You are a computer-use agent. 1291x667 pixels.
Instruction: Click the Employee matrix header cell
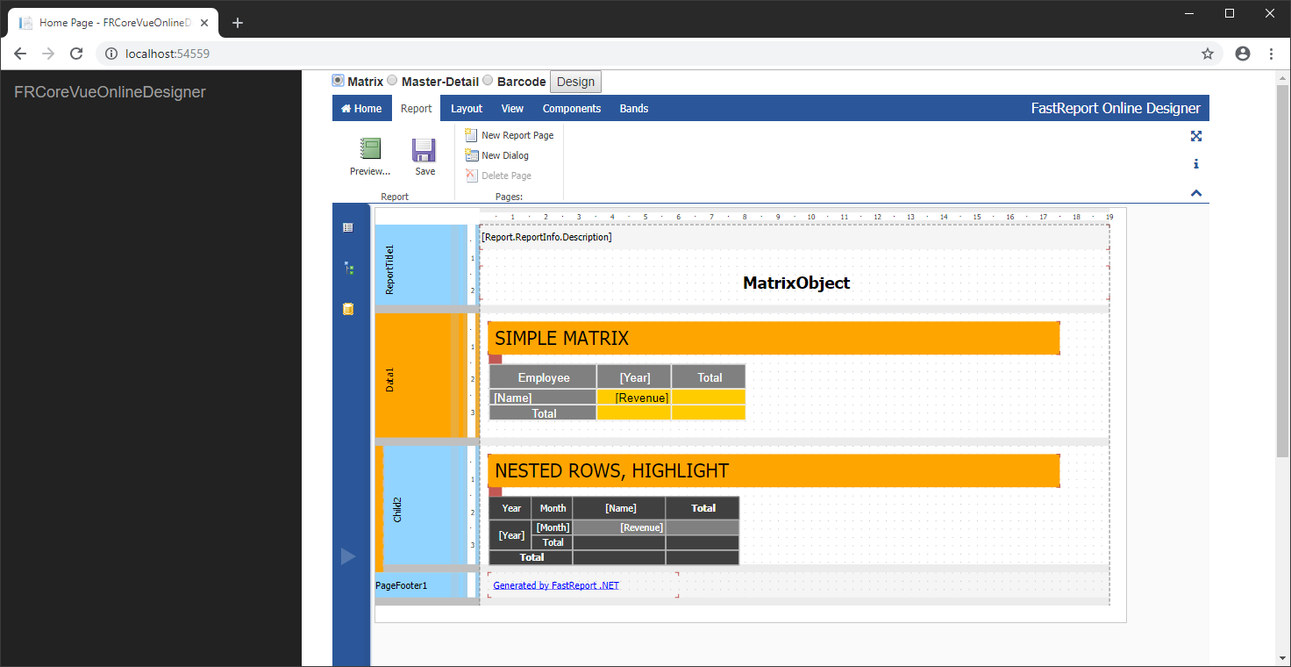[543, 377]
